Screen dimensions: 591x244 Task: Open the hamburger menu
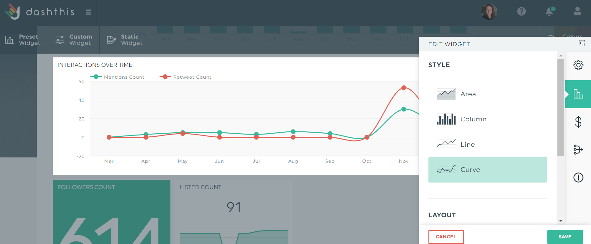click(89, 12)
